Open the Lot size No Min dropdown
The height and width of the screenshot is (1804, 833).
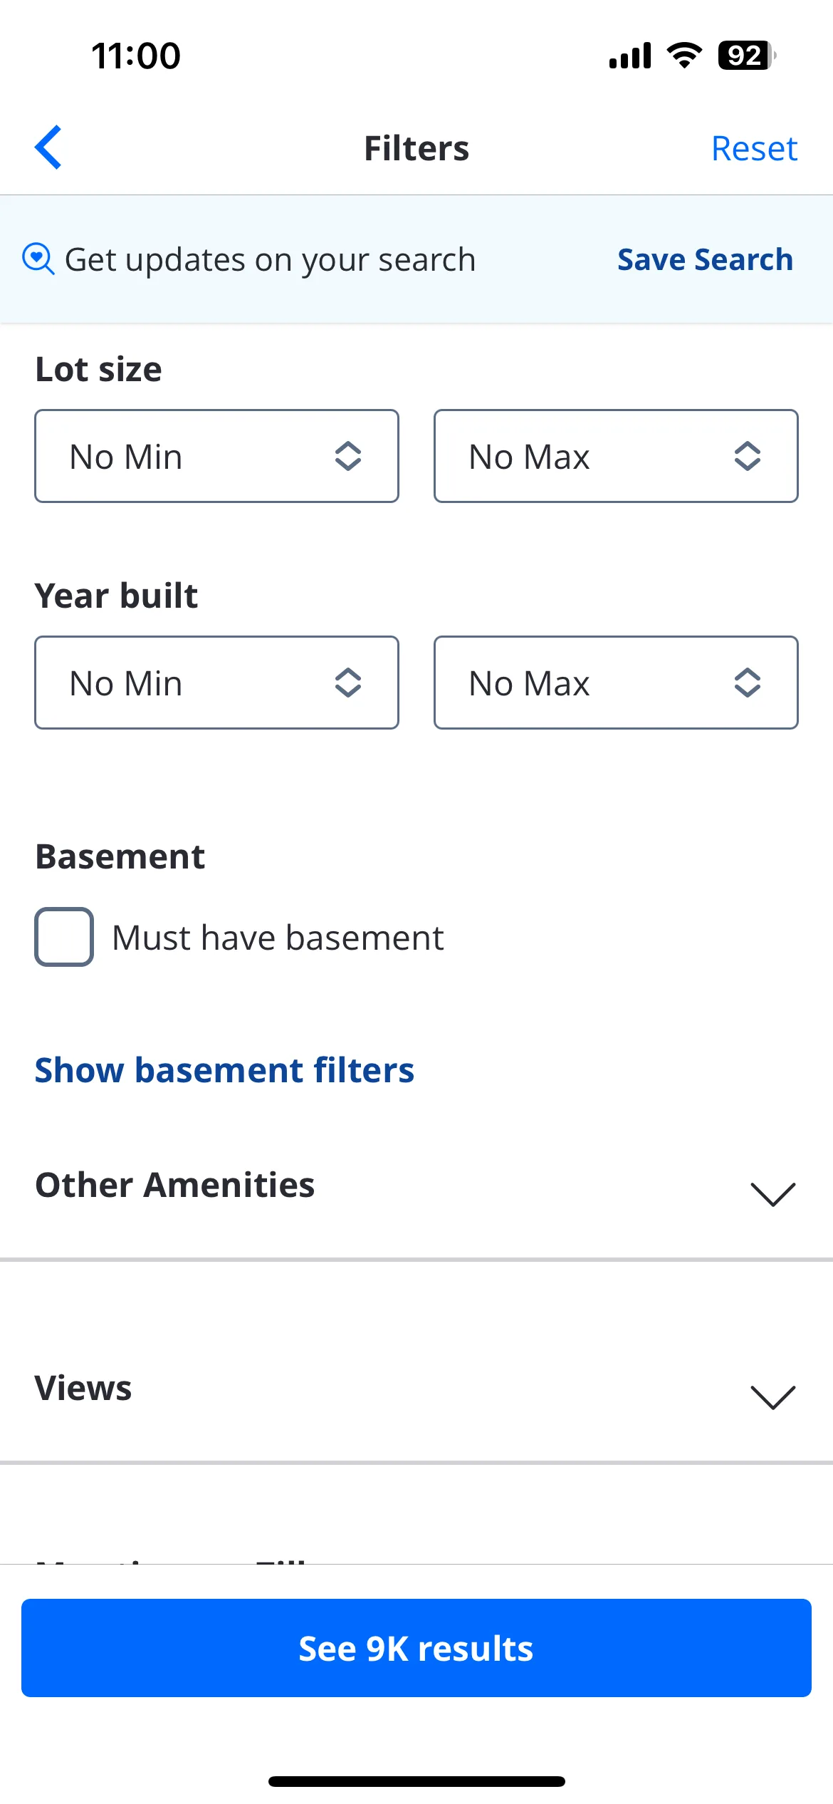[x=216, y=456]
